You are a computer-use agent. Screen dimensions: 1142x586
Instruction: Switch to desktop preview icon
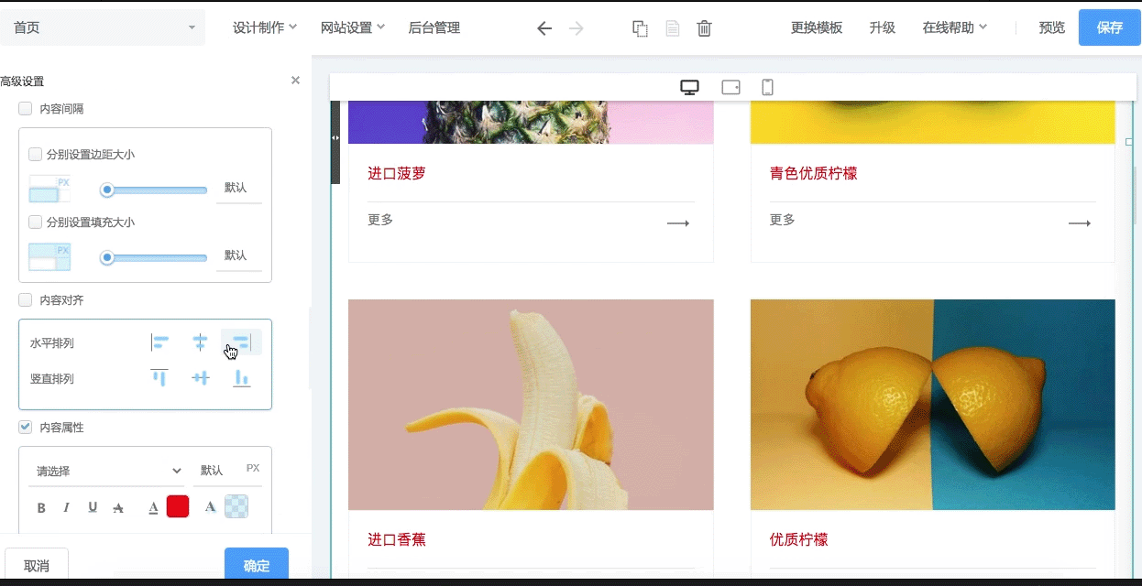[x=689, y=87]
